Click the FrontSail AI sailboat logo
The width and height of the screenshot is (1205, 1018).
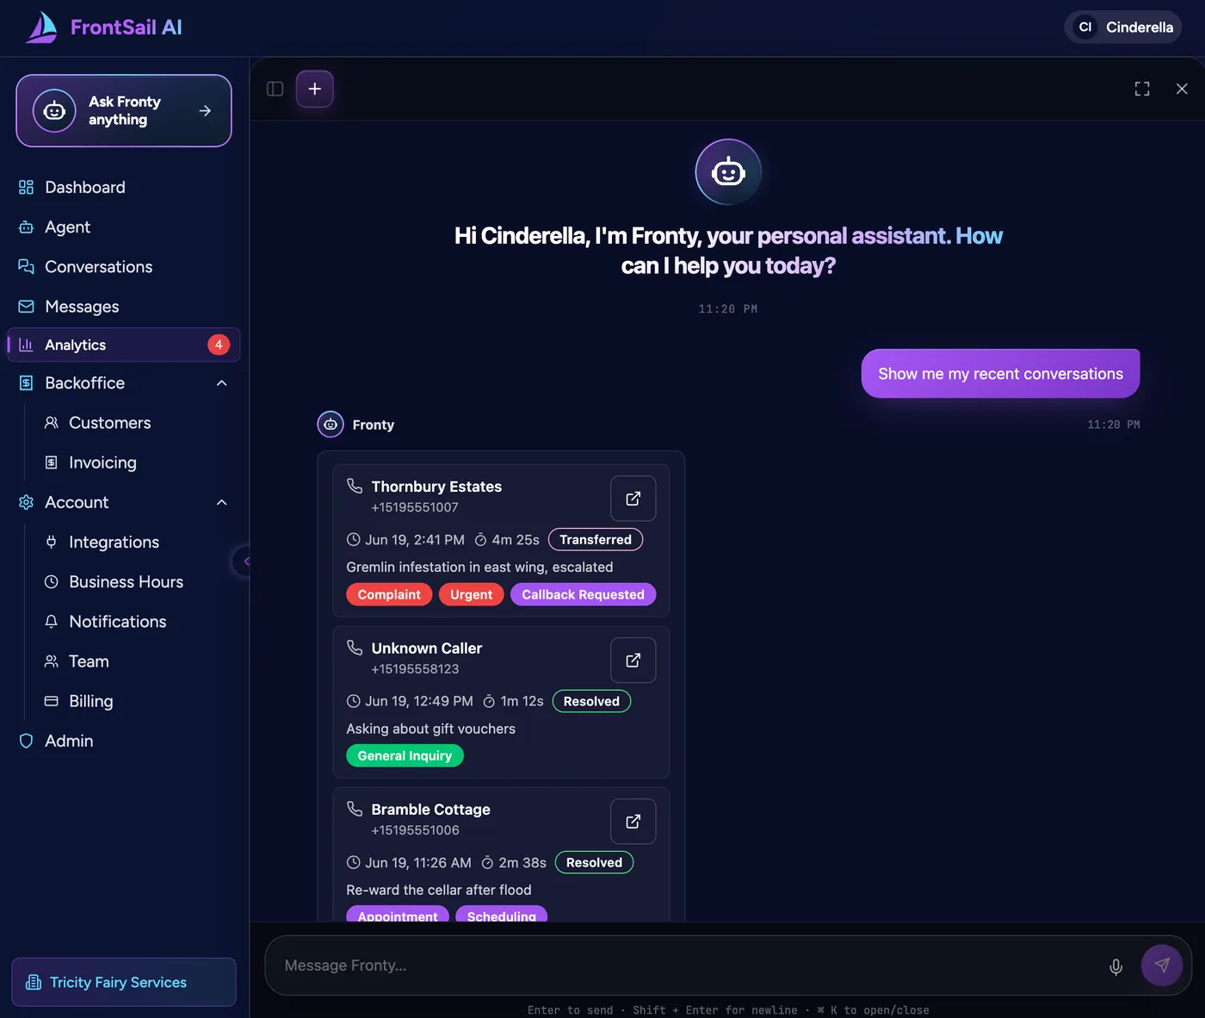(x=41, y=28)
